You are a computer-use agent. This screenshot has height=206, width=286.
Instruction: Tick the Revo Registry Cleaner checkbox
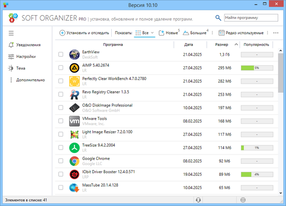point(61,94)
